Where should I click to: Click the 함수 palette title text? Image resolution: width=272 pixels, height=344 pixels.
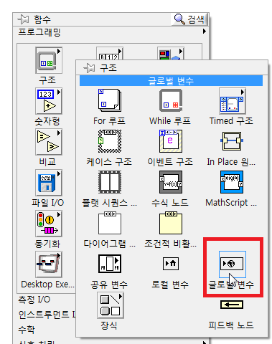42,19
